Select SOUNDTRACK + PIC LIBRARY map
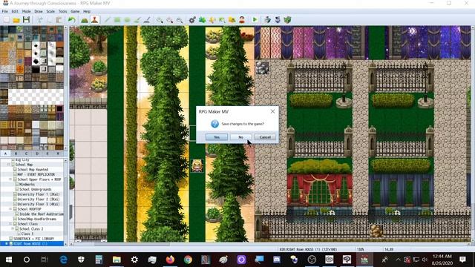The image size is (475, 267). [33, 239]
